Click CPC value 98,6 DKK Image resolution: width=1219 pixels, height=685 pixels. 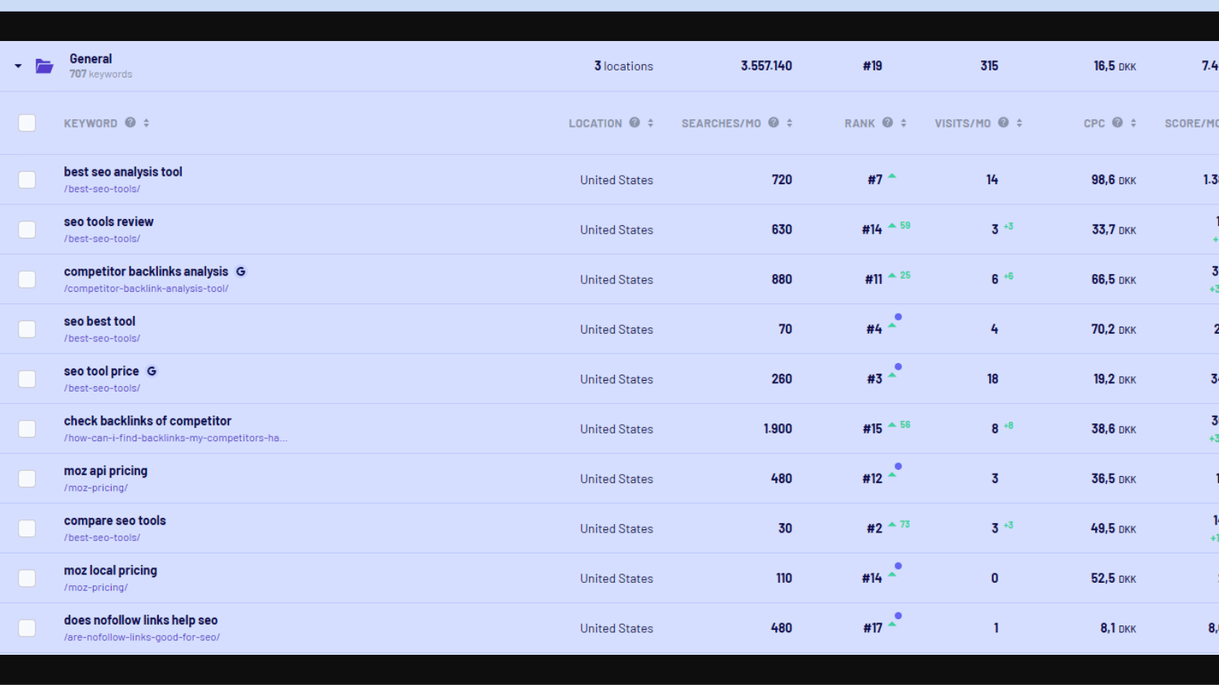pos(1114,180)
